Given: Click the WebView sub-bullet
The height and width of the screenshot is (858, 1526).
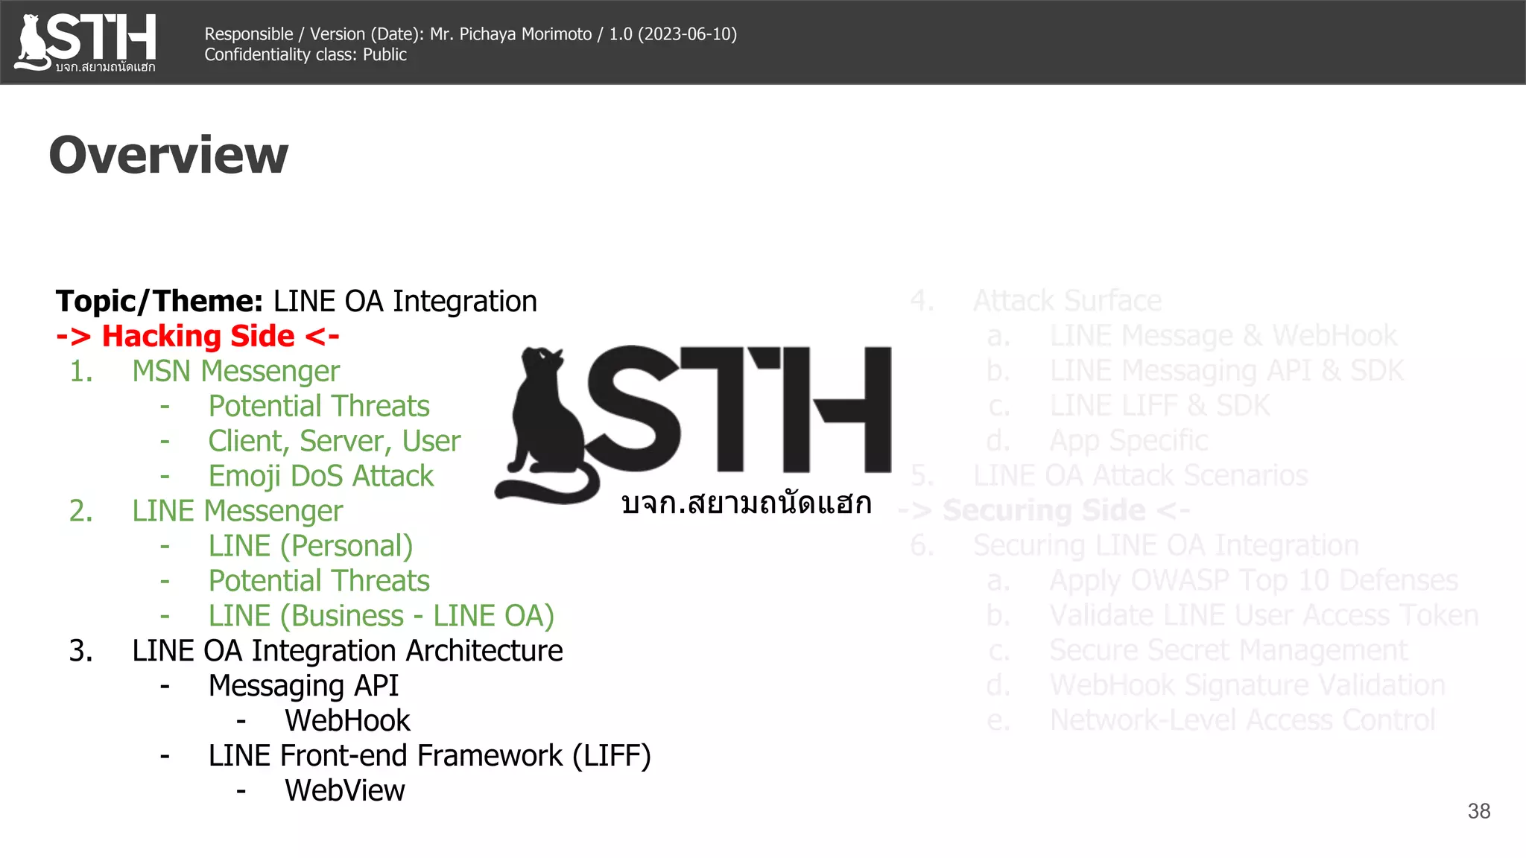Looking at the screenshot, I should pos(344,791).
